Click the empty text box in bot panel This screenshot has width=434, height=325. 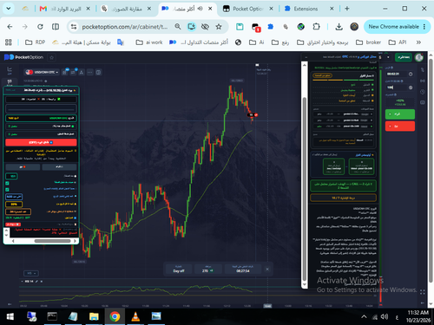pyautogui.click(x=41, y=109)
